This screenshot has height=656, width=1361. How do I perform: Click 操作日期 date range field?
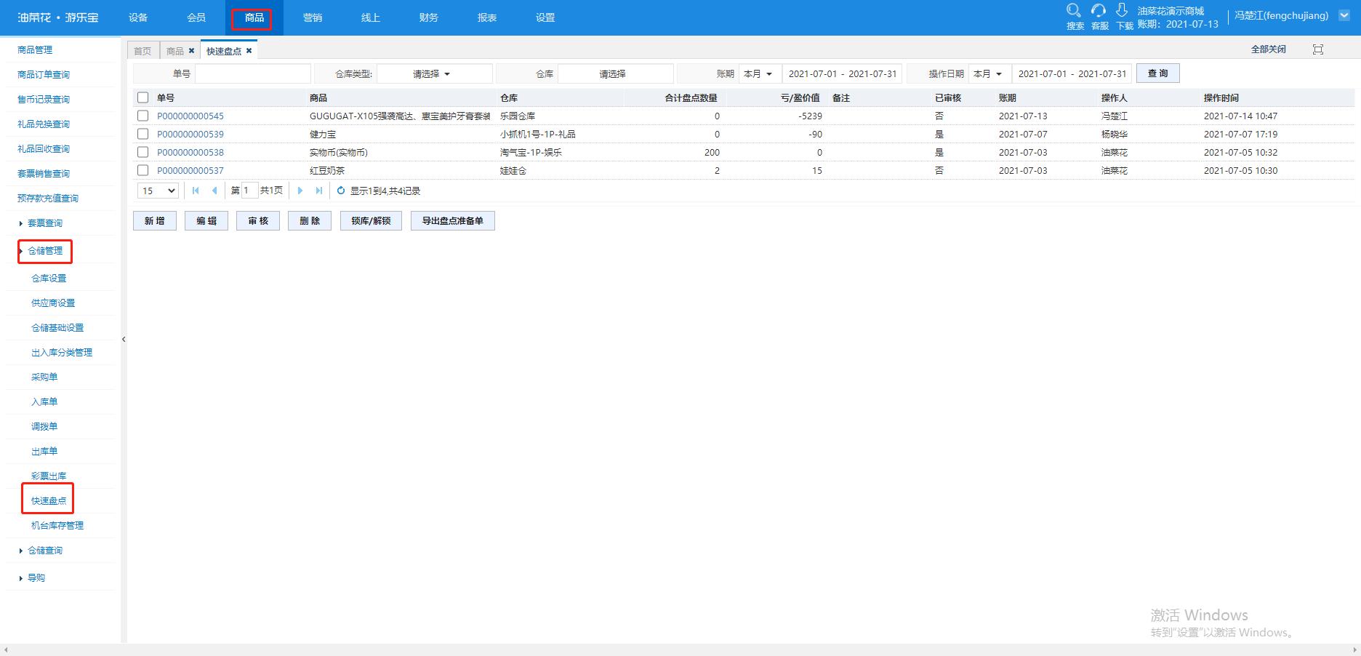[1072, 73]
